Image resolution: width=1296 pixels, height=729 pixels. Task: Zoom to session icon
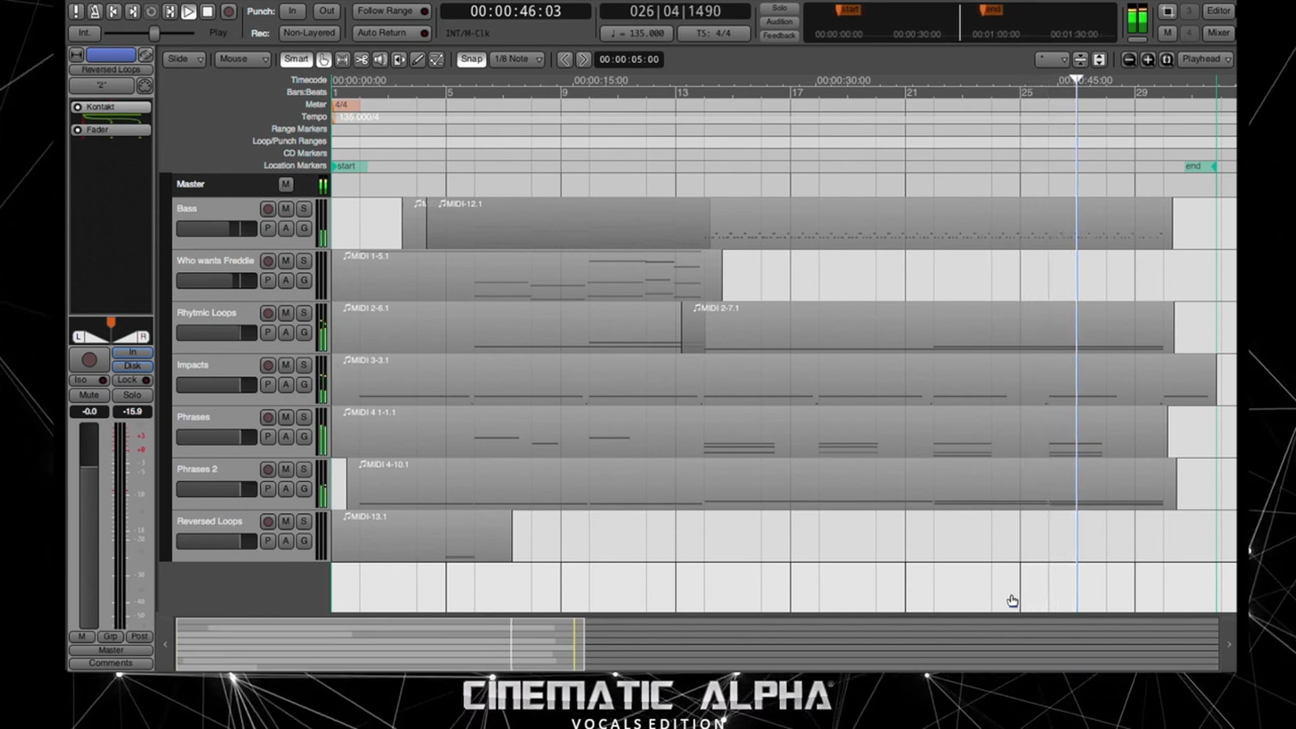[1166, 59]
